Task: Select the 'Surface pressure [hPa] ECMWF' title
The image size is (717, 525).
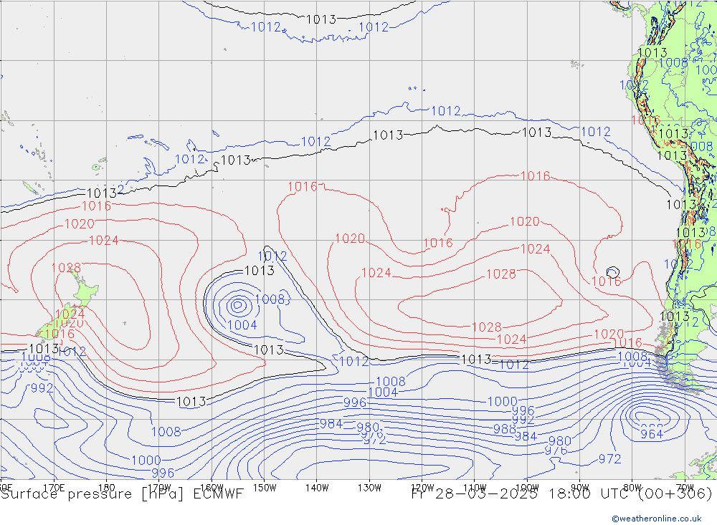Action: click(x=122, y=494)
